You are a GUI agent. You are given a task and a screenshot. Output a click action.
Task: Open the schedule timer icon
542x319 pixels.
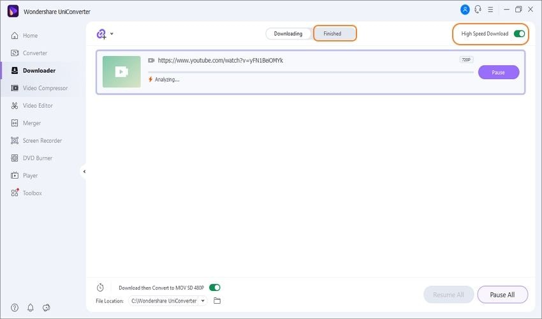pos(100,288)
